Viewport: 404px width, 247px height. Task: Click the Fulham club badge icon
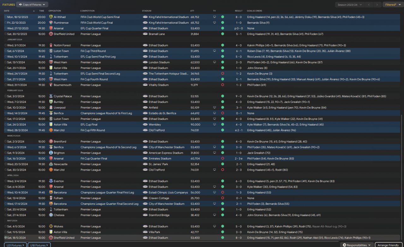point(51,198)
